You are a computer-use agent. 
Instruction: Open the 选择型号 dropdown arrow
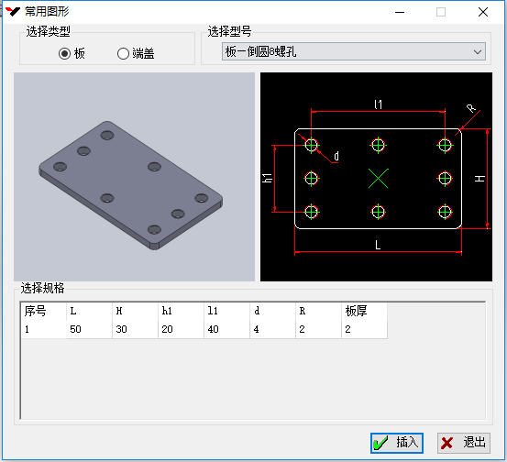[478, 51]
